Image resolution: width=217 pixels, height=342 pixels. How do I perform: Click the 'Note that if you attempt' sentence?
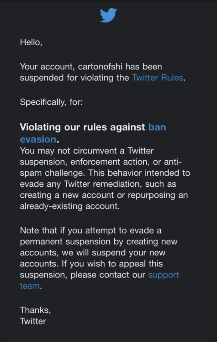tap(73, 230)
